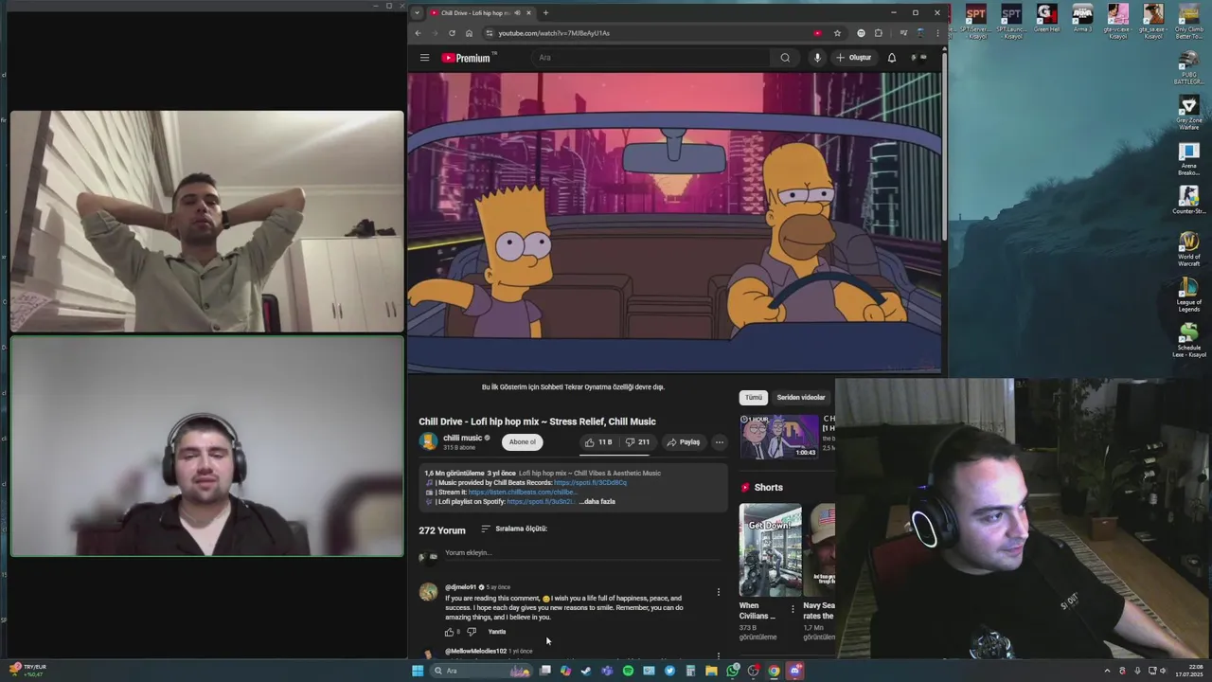
Task: Dislike the @djmelo91 comment
Action: click(x=472, y=632)
